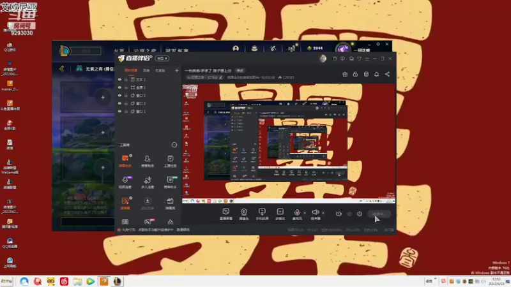
Task: Open the tool with green NEW badge
Action: tap(170, 182)
